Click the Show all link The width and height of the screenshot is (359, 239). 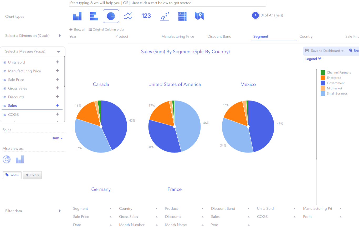(77, 29)
